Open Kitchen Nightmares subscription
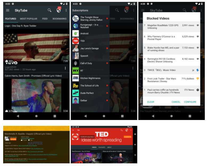 [90, 78]
